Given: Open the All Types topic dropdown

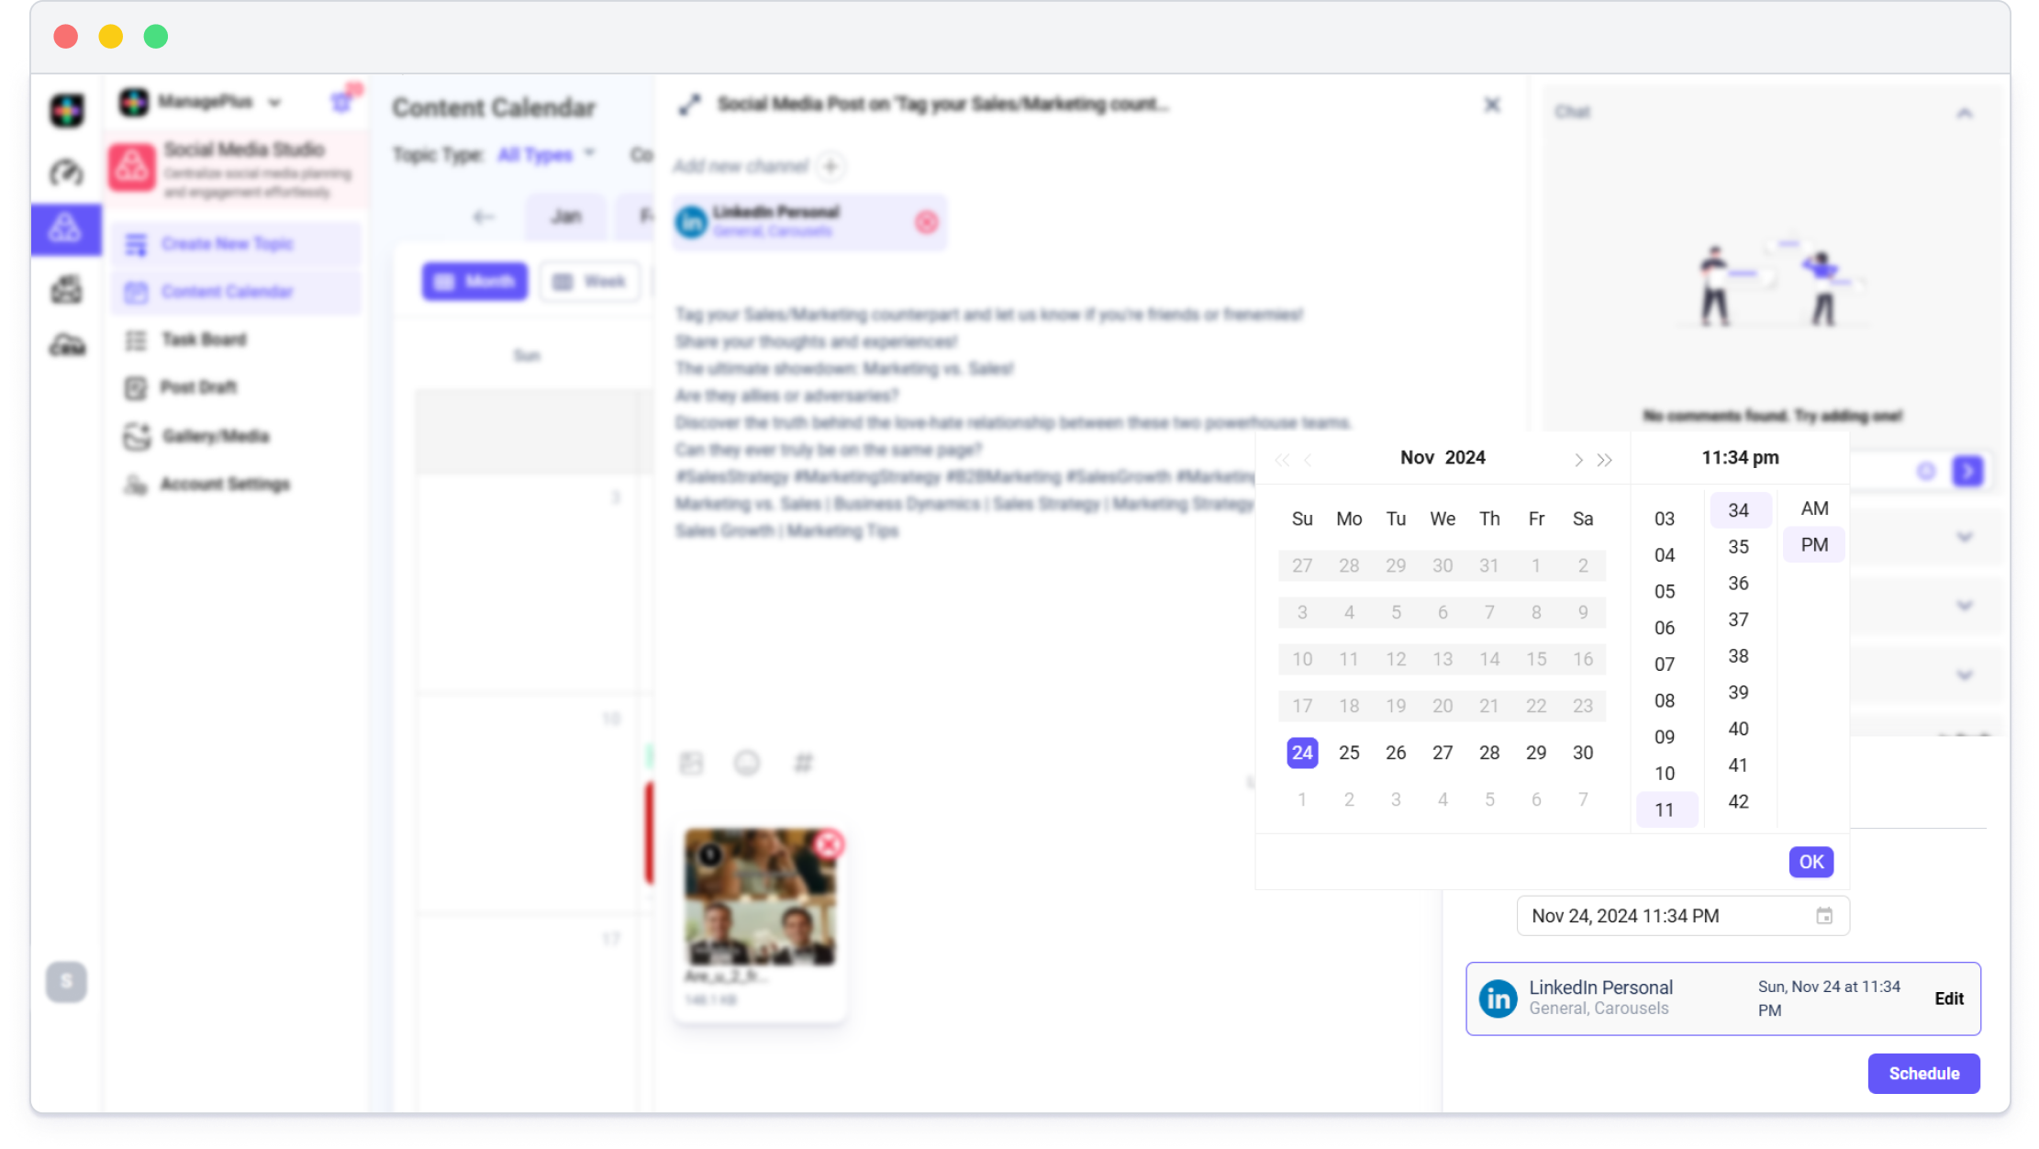Looking at the screenshot, I should point(547,154).
